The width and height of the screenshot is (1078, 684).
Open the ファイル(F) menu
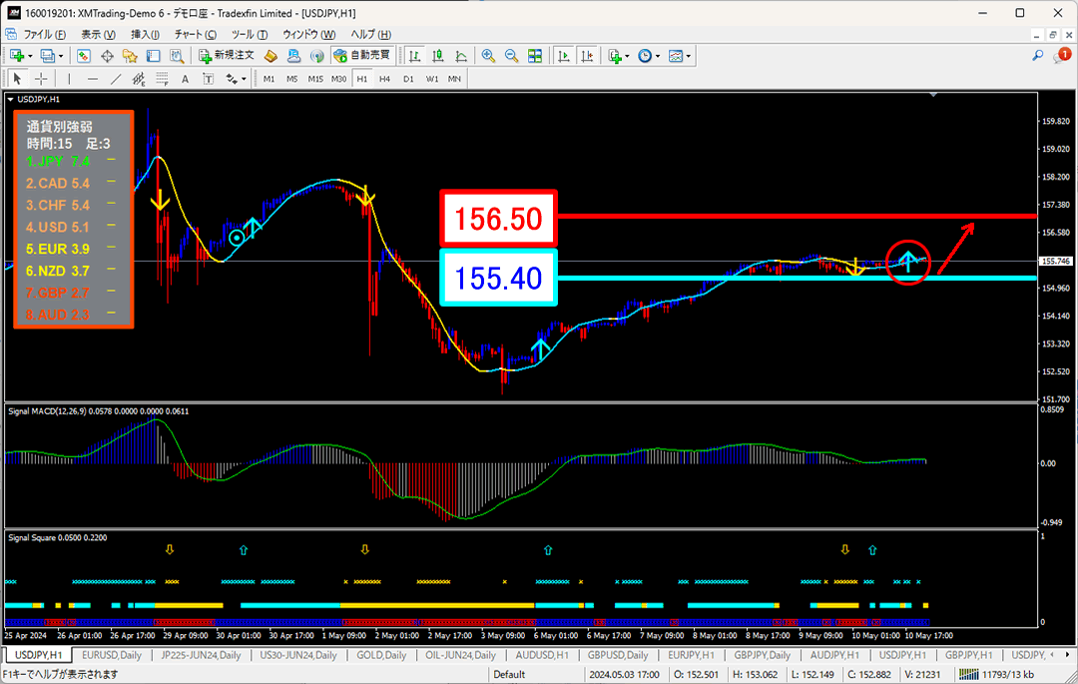tap(44, 34)
